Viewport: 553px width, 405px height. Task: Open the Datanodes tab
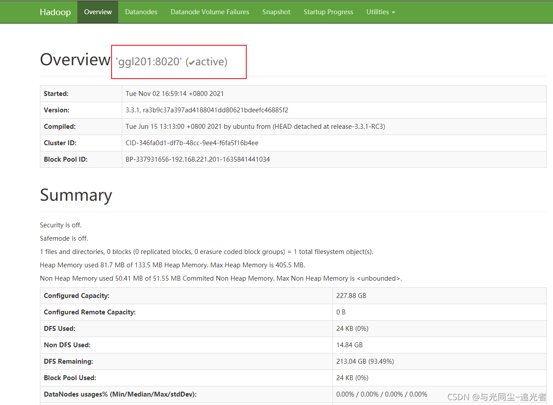point(141,12)
